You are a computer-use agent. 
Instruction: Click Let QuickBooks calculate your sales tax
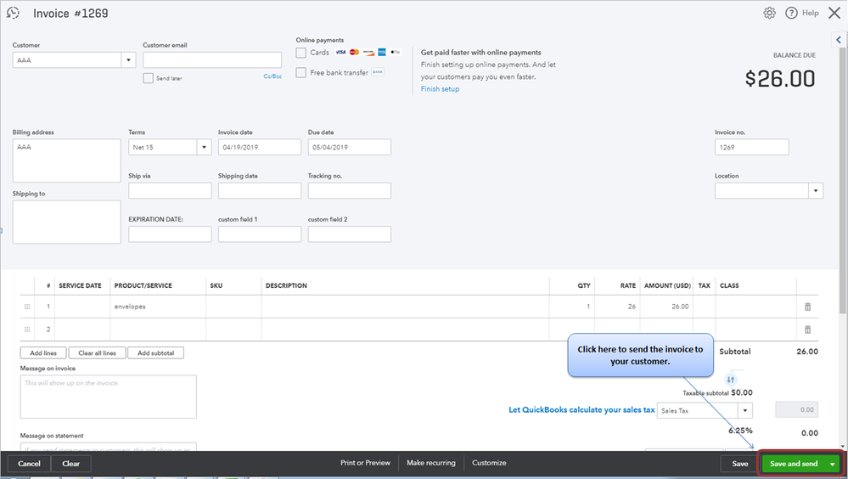[581, 409]
